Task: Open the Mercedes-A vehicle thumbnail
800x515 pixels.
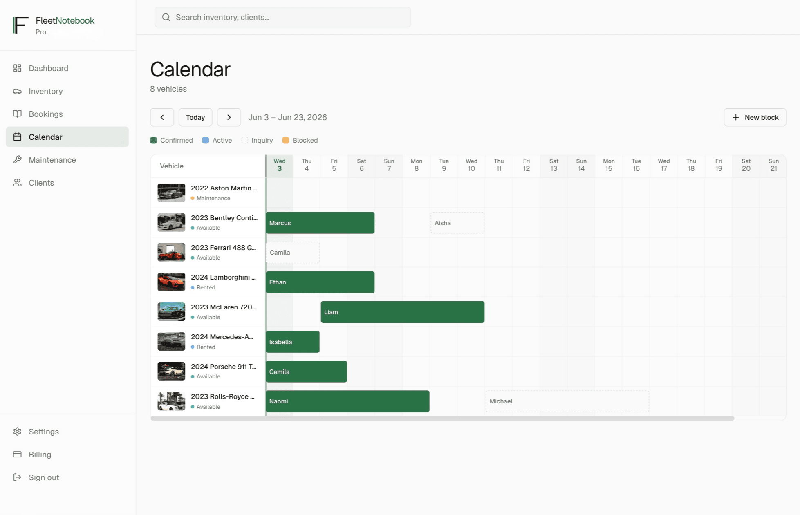Action: pos(171,342)
